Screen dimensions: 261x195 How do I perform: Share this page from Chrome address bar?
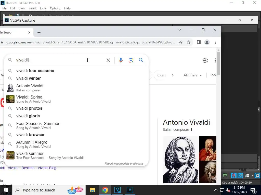[x=180, y=42]
